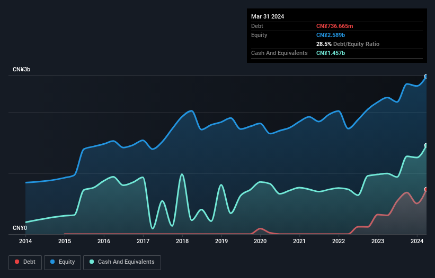Image resolution: width=435 pixels, height=278 pixels.
Task: Click the 2019 x-axis label
Action: [x=221, y=241]
